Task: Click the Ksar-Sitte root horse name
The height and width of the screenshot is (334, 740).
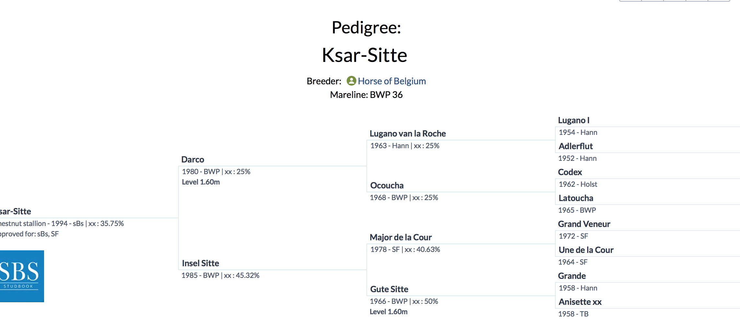Action: point(15,211)
